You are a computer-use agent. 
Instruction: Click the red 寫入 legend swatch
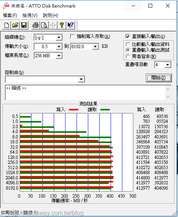(x=73, y=110)
